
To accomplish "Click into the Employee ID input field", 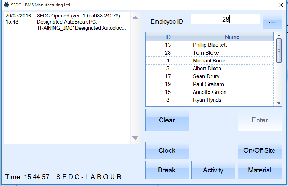I will tap(225, 19).
